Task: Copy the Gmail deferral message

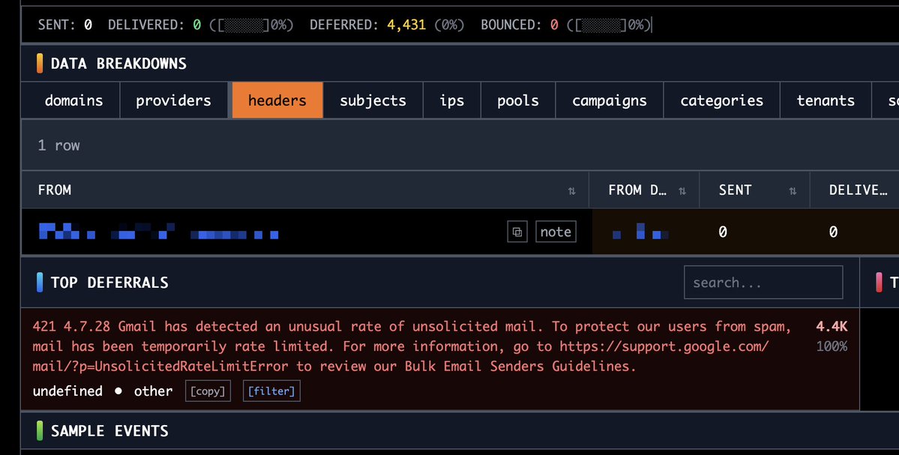Action: tap(208, 391)
